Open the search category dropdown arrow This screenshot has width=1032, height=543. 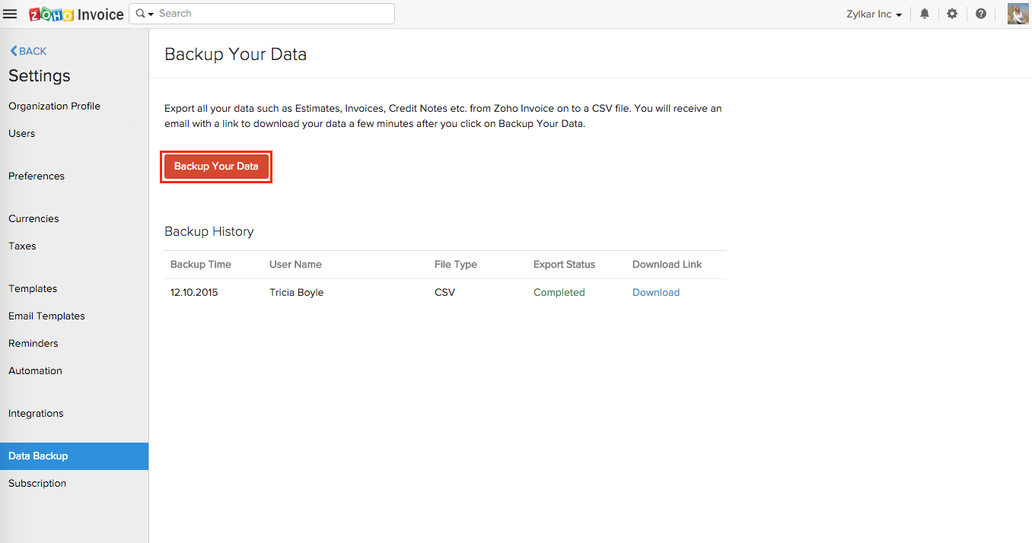149,14
